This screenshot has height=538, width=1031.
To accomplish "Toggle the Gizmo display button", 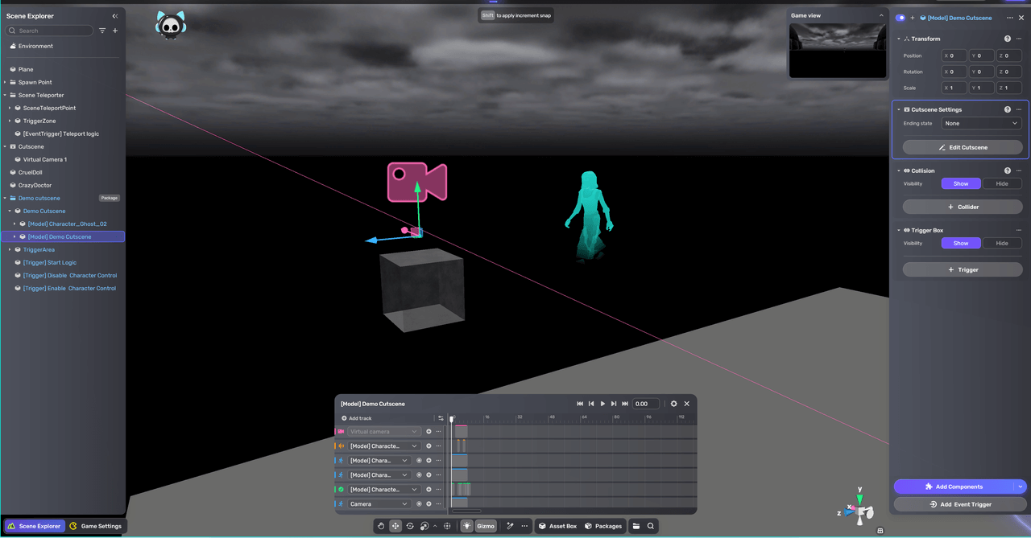I will [x=486, y=525].
